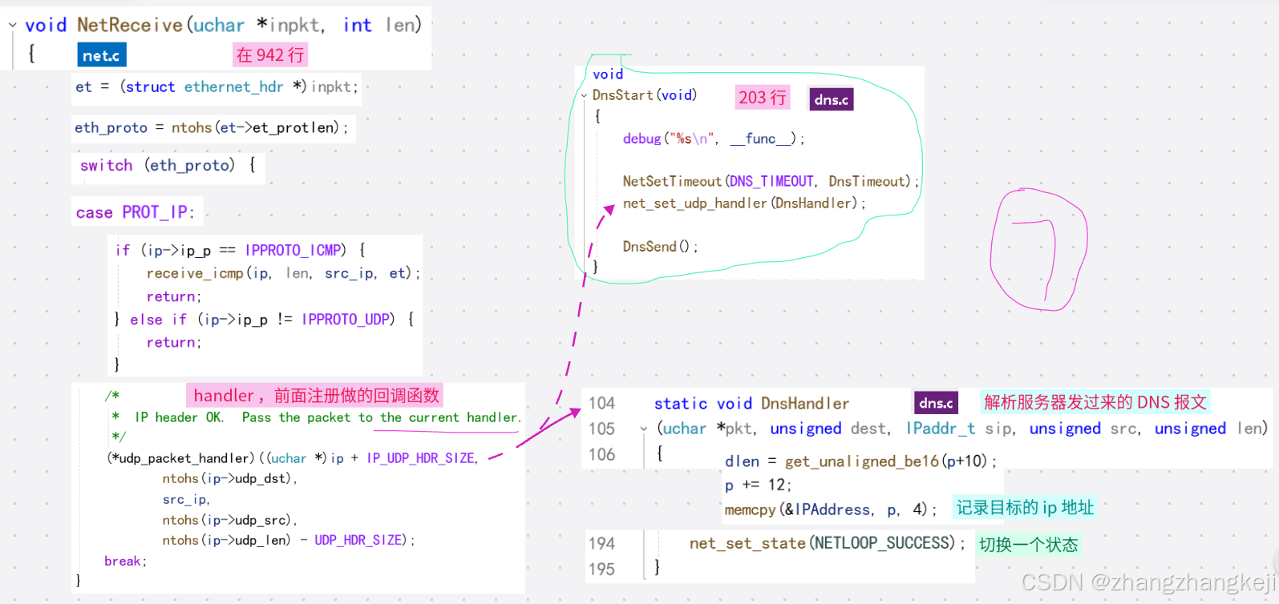Click the 'static void DnsHandler' declaration
Image resolution: width=1279 pixels, height=604 pixels.
751,403
